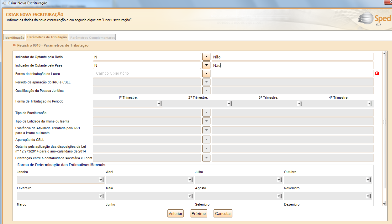The height and width of the screenshot is (224, 392).
Task: Expand the 1º Trimestre combo box
Action: point(159,104)
